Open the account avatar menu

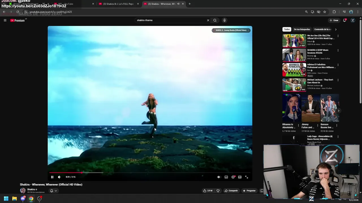click(x=353, y=20)
